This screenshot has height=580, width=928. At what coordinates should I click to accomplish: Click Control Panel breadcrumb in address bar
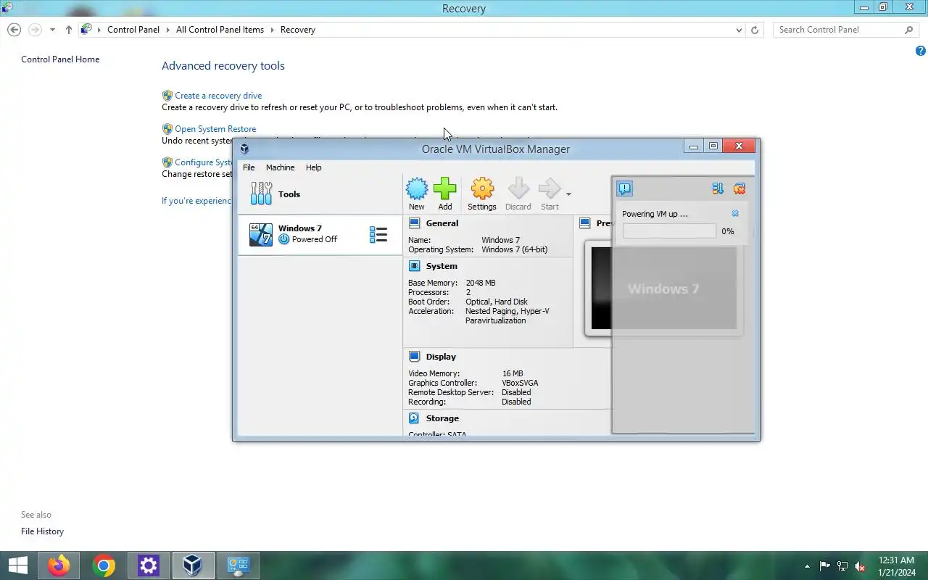(x=133, y=30)
